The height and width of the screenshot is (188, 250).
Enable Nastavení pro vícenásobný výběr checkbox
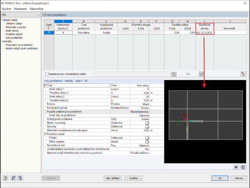(x=47, y=74)
